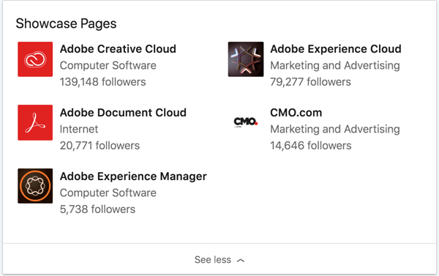Click the 139,148 followers text
The image size is (439, 276).
[102, 82]
